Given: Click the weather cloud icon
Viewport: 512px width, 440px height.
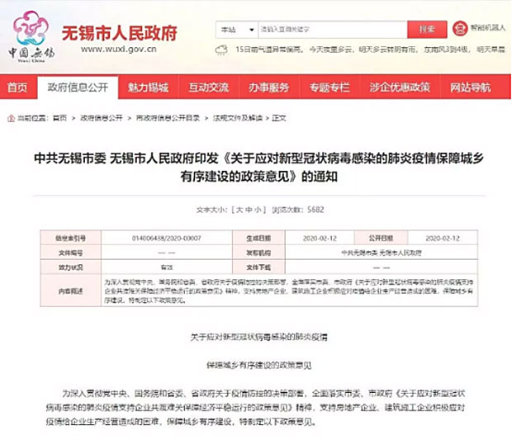Looking at the screenshot, I should (221, 50).
